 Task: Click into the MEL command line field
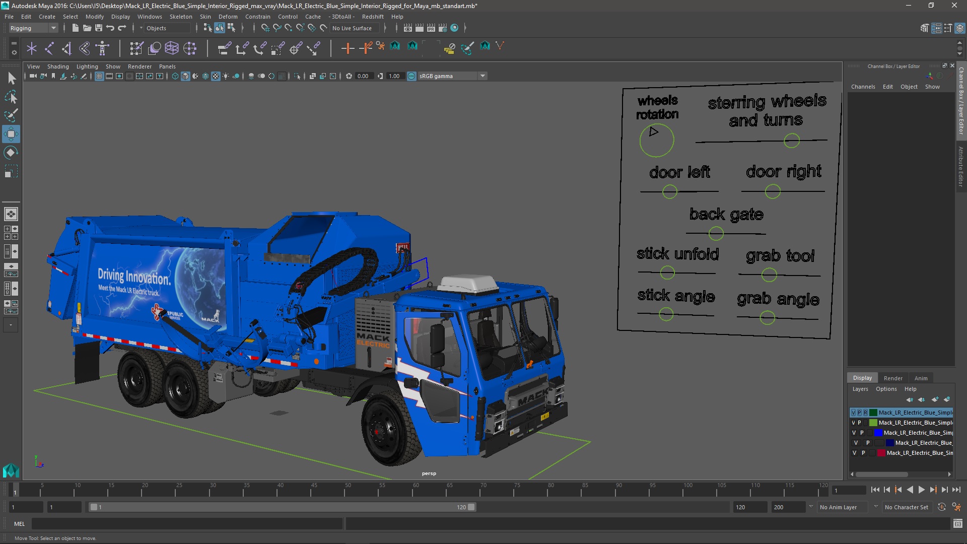coord(187,524)
